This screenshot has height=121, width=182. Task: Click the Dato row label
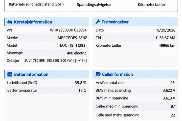click(100, 30)
